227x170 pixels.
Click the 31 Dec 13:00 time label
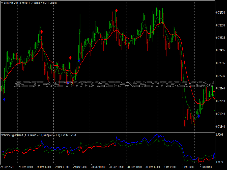click(153, 167)
